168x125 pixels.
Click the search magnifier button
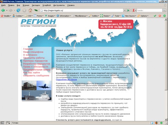pos(164,11)
